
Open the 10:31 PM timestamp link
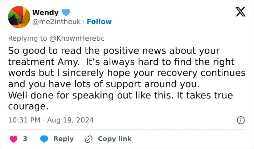(x=24, y=120)
